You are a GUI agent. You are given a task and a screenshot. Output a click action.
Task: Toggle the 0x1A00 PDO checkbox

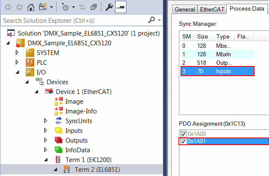tap(184, 134)
